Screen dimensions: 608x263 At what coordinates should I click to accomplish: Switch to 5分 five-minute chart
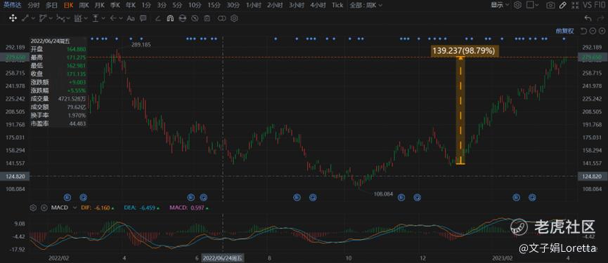[177, 5]
